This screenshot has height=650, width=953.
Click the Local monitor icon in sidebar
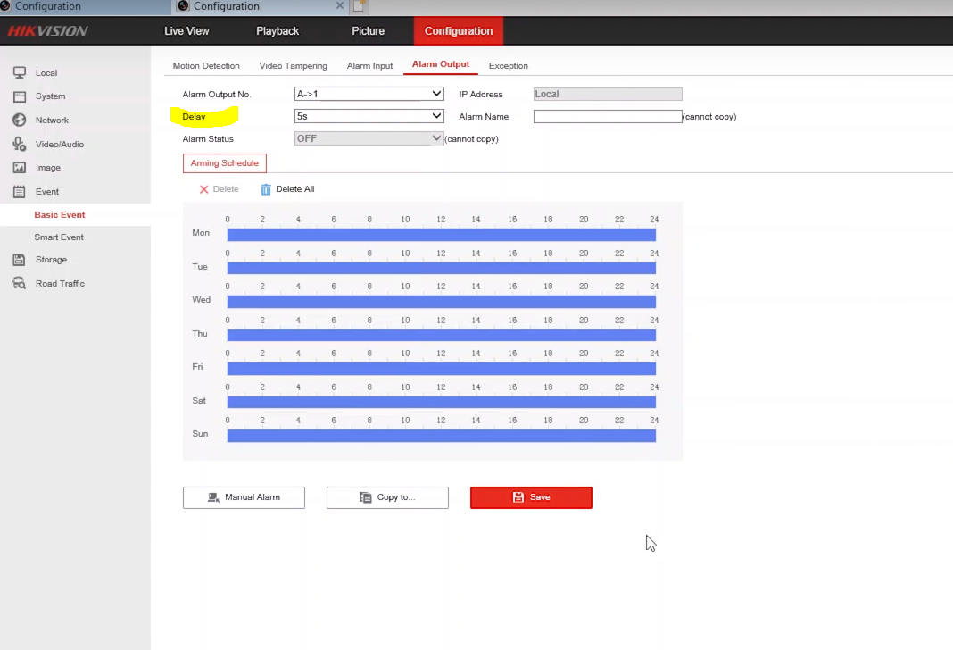tap(19, 72)
